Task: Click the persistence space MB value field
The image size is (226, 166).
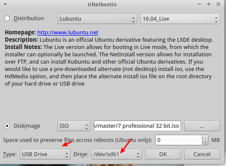Action: 179,140
